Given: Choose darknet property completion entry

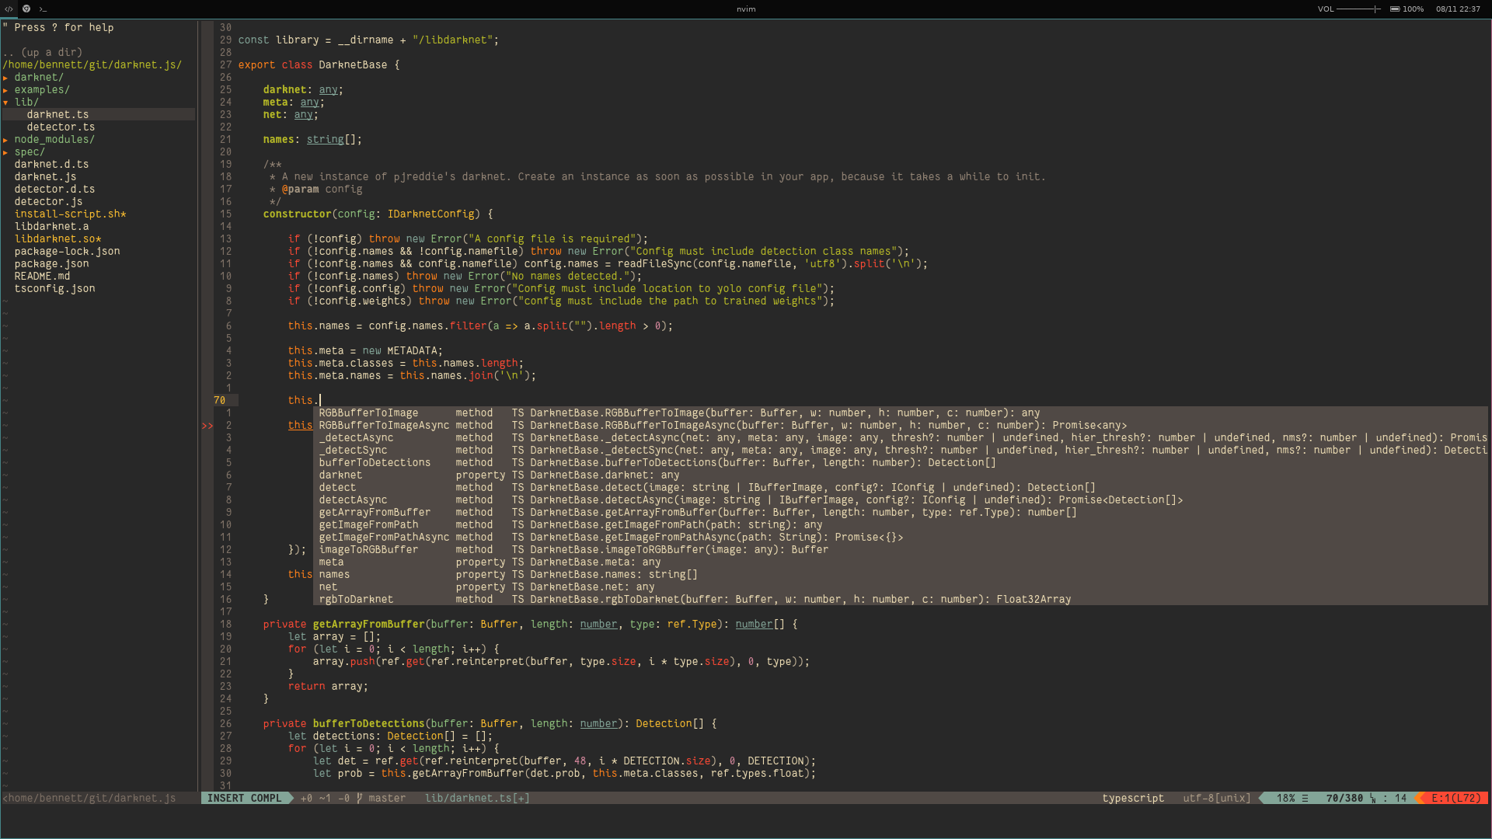Looking at the screenshot, I should (x=901, y=475).
